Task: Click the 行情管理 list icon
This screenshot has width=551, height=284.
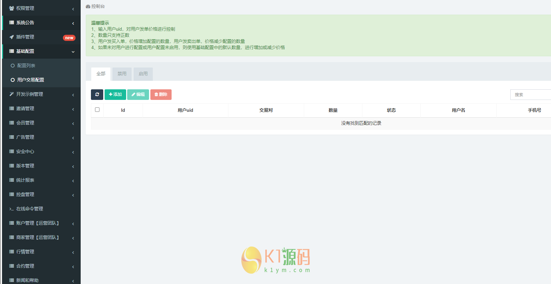Action: click(12, 252)
